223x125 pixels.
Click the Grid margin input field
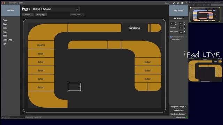[x=181, y=28]
